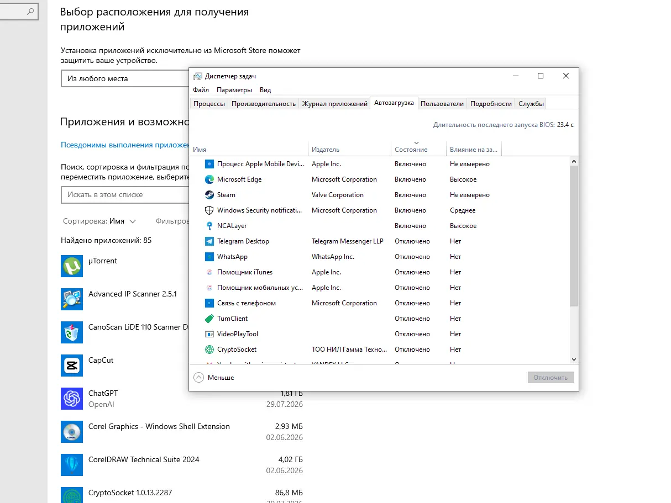The width and height of the screenshot is (671, 503).
Task: Open the Сортировка: Имя dropdown
Action: click(99, 221)
